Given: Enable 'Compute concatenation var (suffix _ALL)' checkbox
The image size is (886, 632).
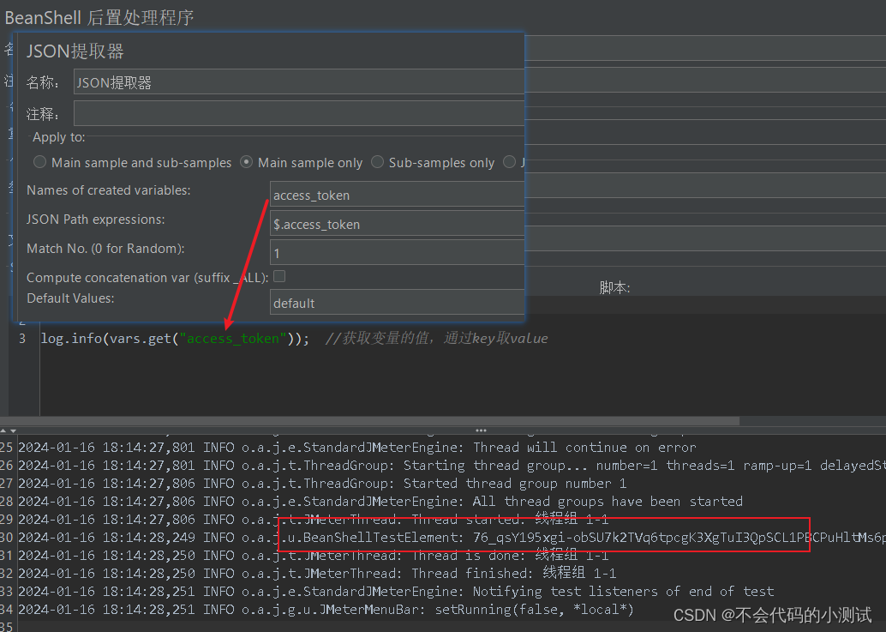Looking at the screenshot, I should click(280, 277).
